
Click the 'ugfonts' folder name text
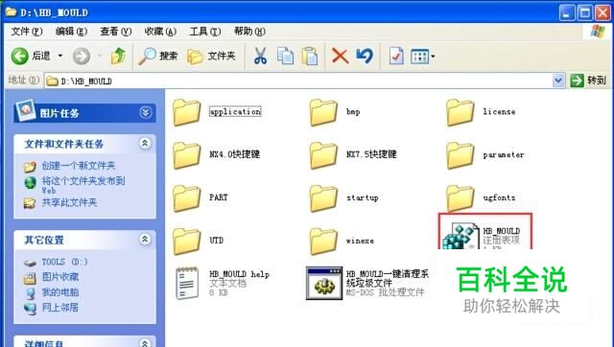click(x=499, y=197)
